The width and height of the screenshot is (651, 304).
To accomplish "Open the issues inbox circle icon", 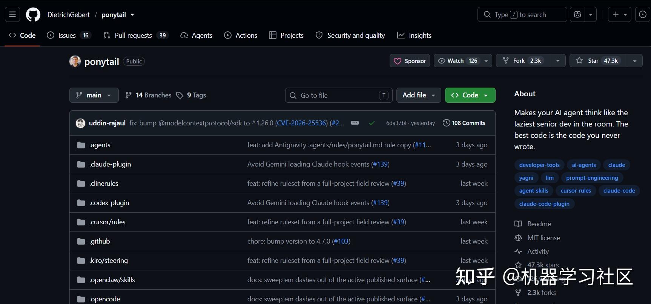I will point(643,14).
